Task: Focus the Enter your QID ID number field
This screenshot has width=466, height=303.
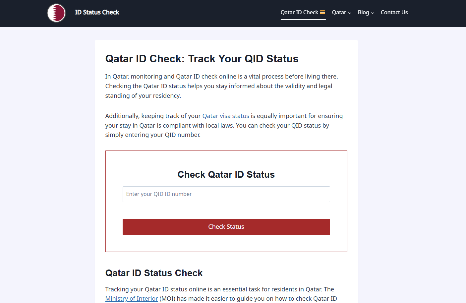Action: (226, 194)
